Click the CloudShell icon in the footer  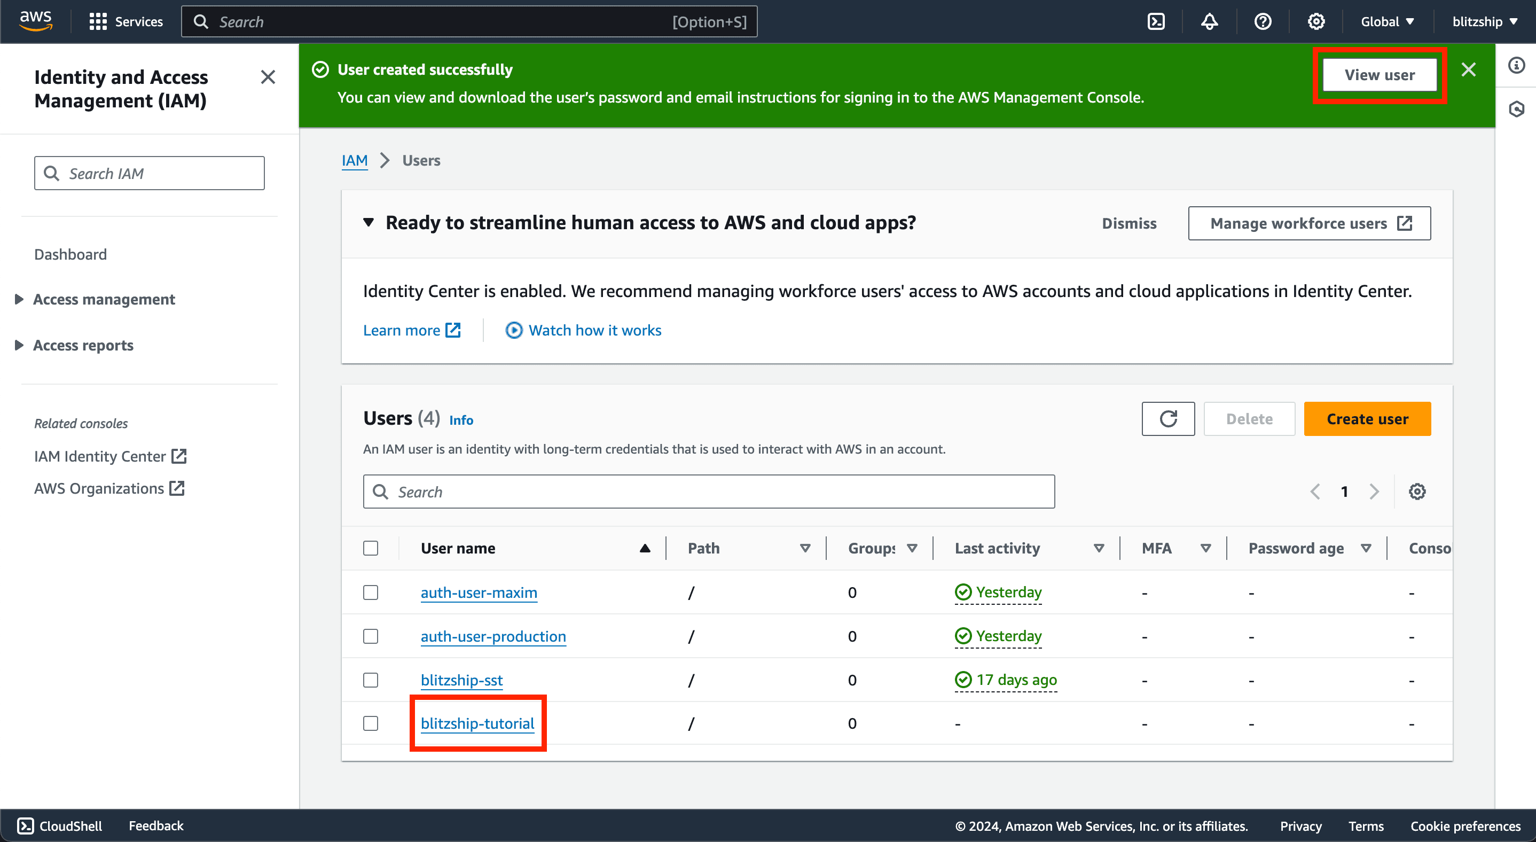coord(25,826)
